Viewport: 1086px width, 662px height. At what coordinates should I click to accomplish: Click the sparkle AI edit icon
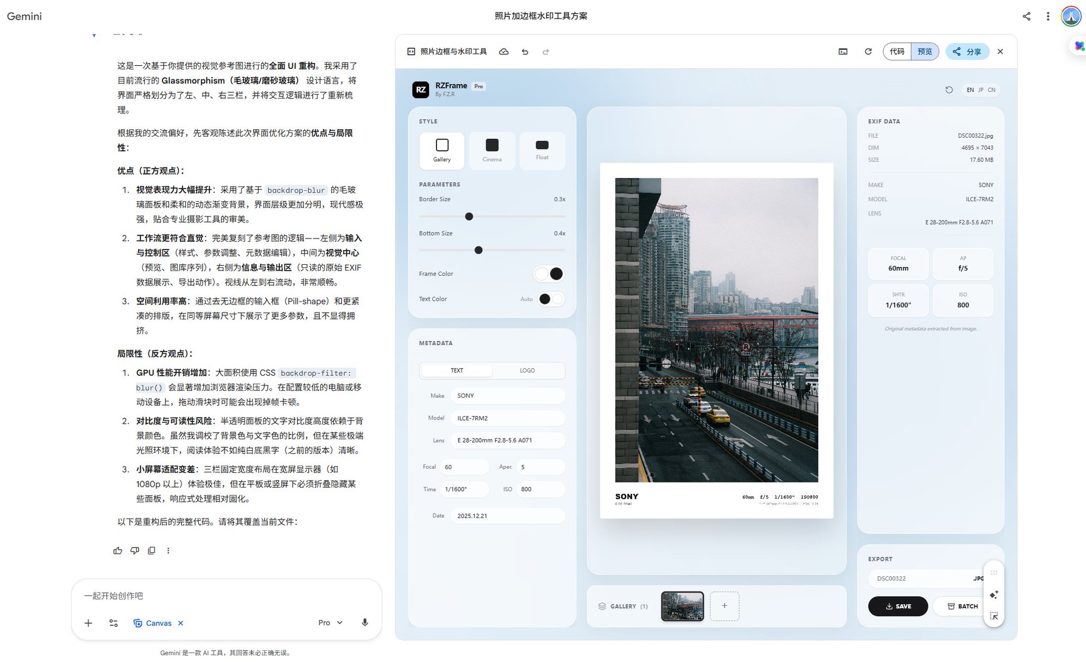[994, 595]
